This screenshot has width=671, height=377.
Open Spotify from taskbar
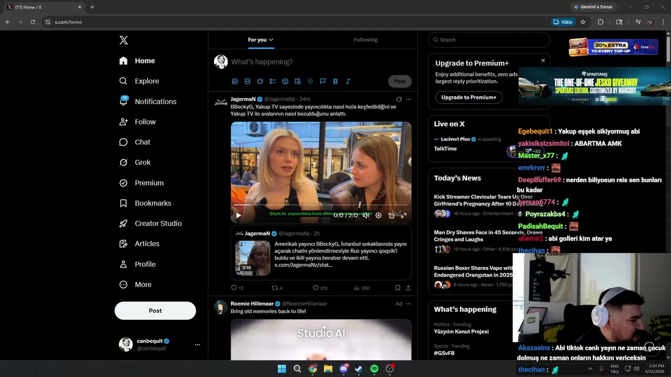coord(374,369)
